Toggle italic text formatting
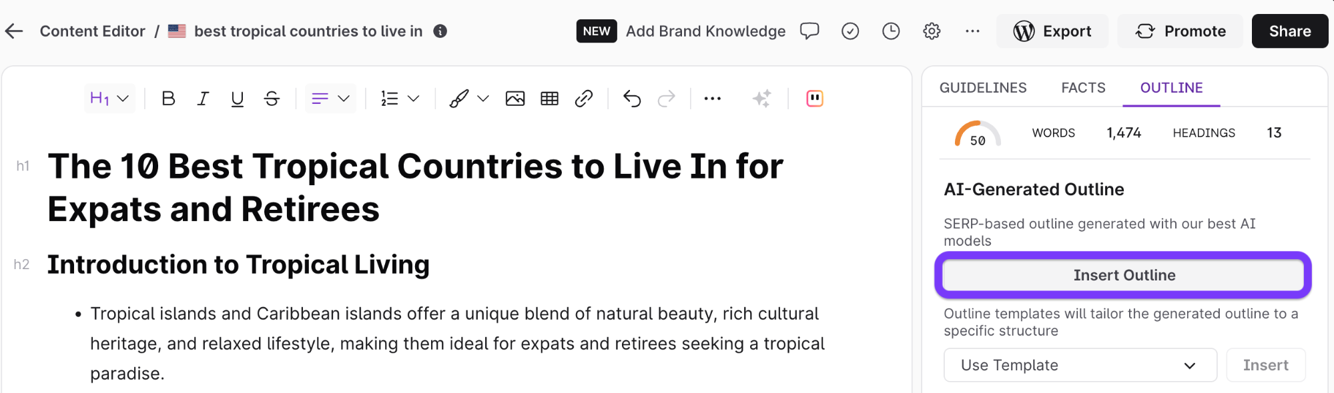This screenshot has height=393, width=1334. 203,99
